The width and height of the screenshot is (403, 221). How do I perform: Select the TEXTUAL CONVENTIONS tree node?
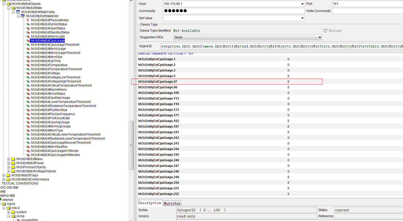point(20,183)
